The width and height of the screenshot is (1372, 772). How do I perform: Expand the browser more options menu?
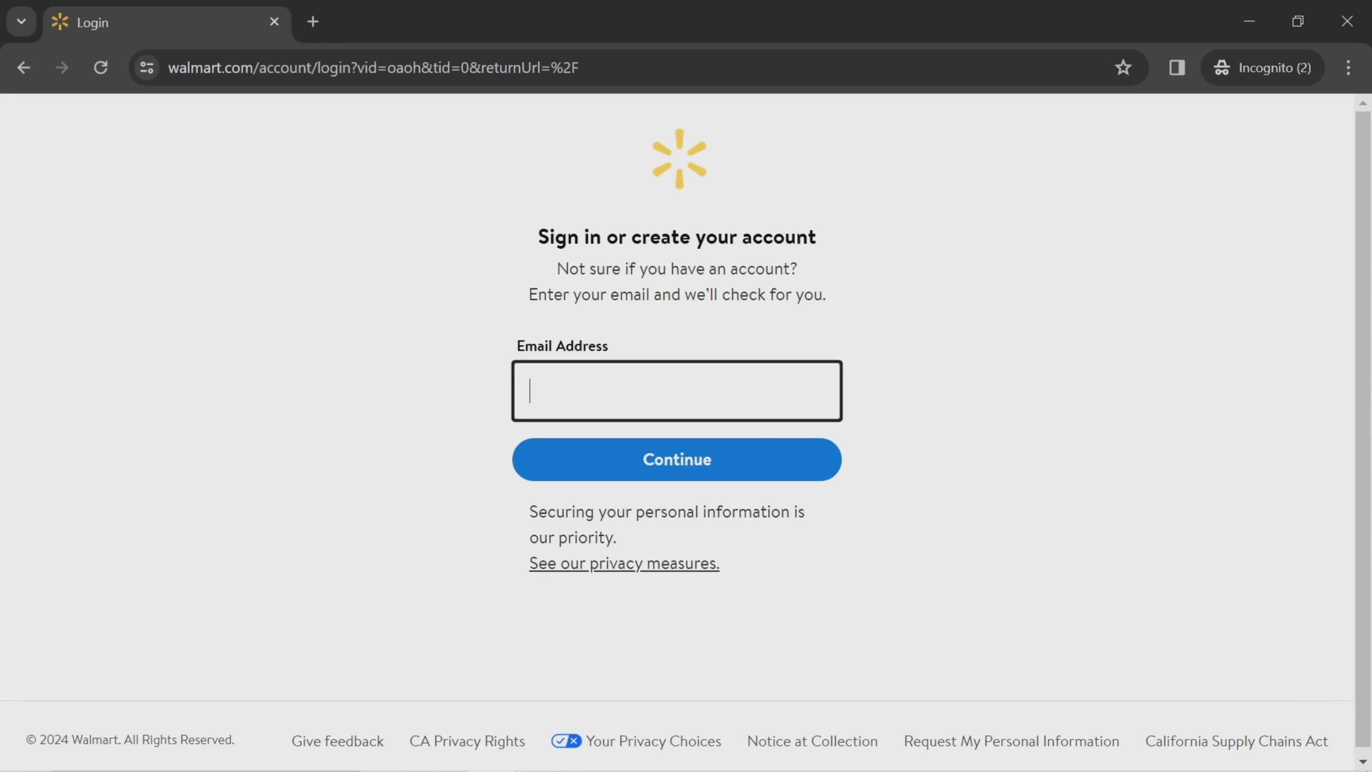[1348, 67]
